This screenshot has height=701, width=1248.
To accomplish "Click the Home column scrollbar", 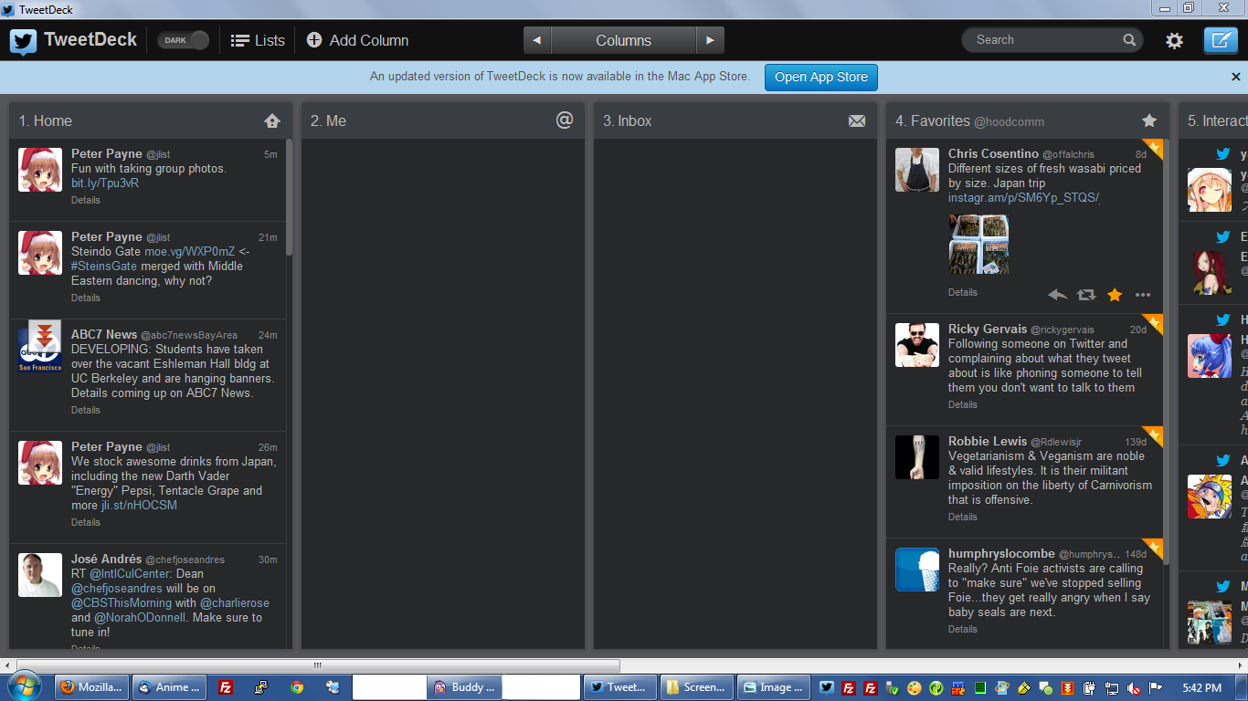I will pyautogui.click(x=289, y=197).
